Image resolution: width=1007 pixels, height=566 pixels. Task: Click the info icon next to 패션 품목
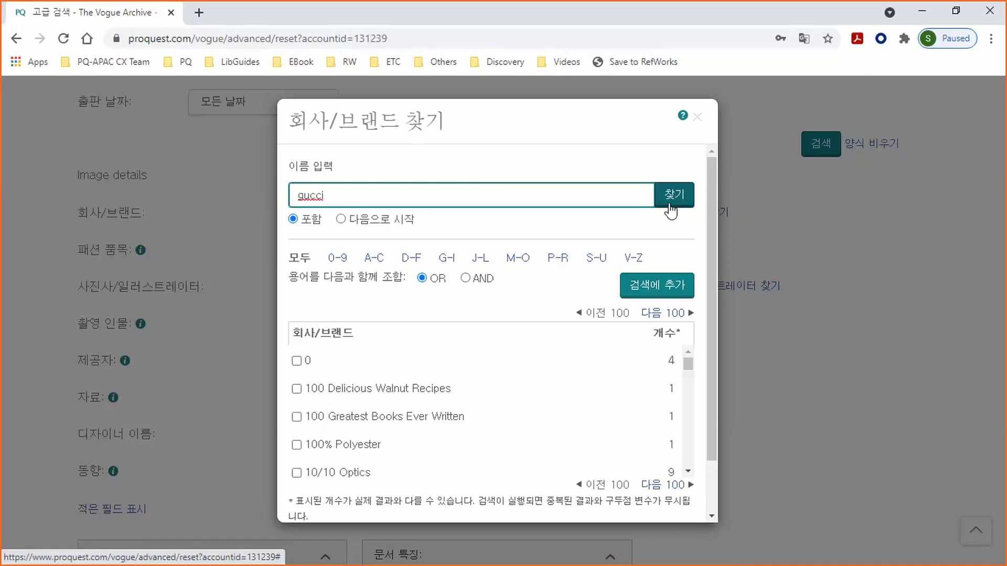(141, 250)
